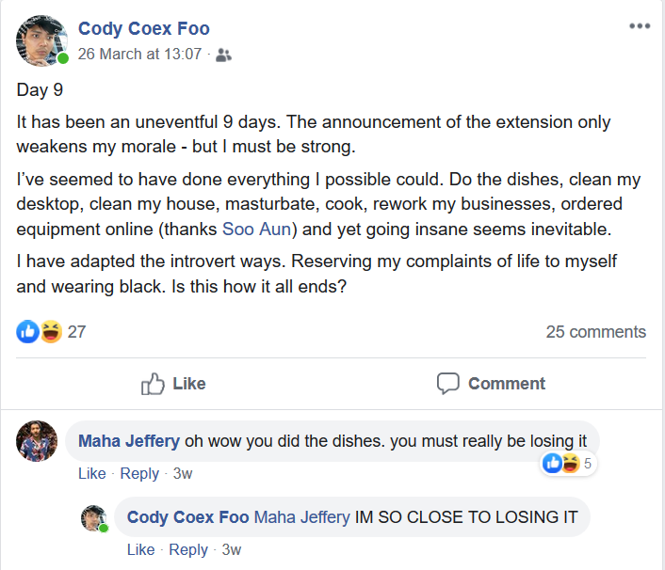Expand the 25 comments link
Viewport: 665px width, 570px height.
595,332
